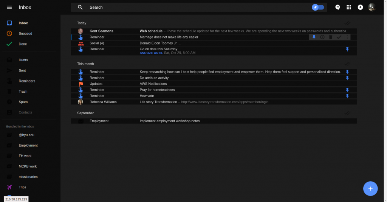The width and height of the screenshot is (387, 202).
Task: Click the Hangouts chat icon
Action: point(337,8)
